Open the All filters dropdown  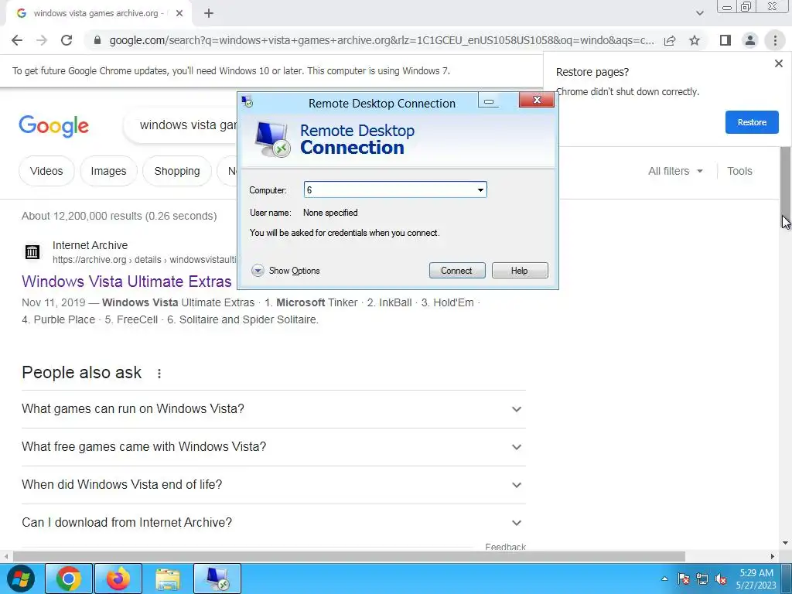click(x=675, y=171)
